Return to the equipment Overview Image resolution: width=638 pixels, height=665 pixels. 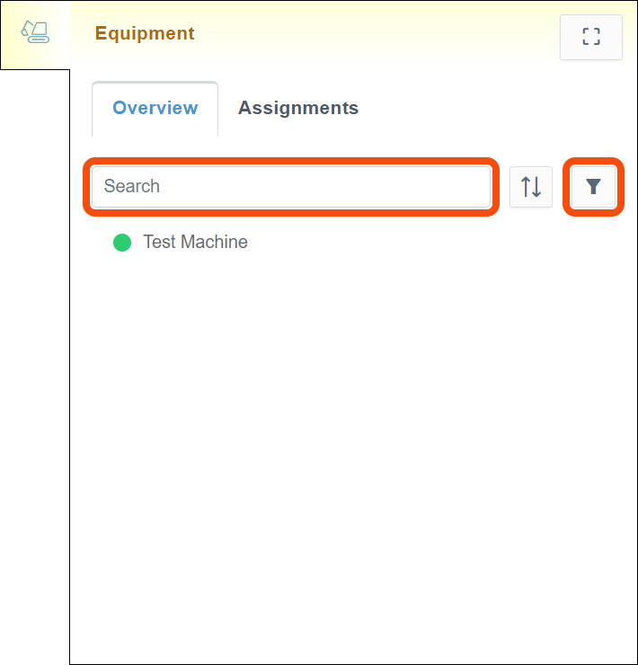[155, 109]
